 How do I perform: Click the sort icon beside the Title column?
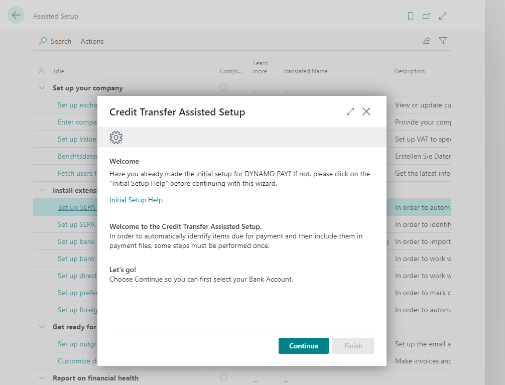tap(42, 71)
